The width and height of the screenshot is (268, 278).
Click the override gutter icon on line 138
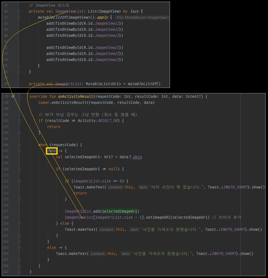(x=13, y=96)
